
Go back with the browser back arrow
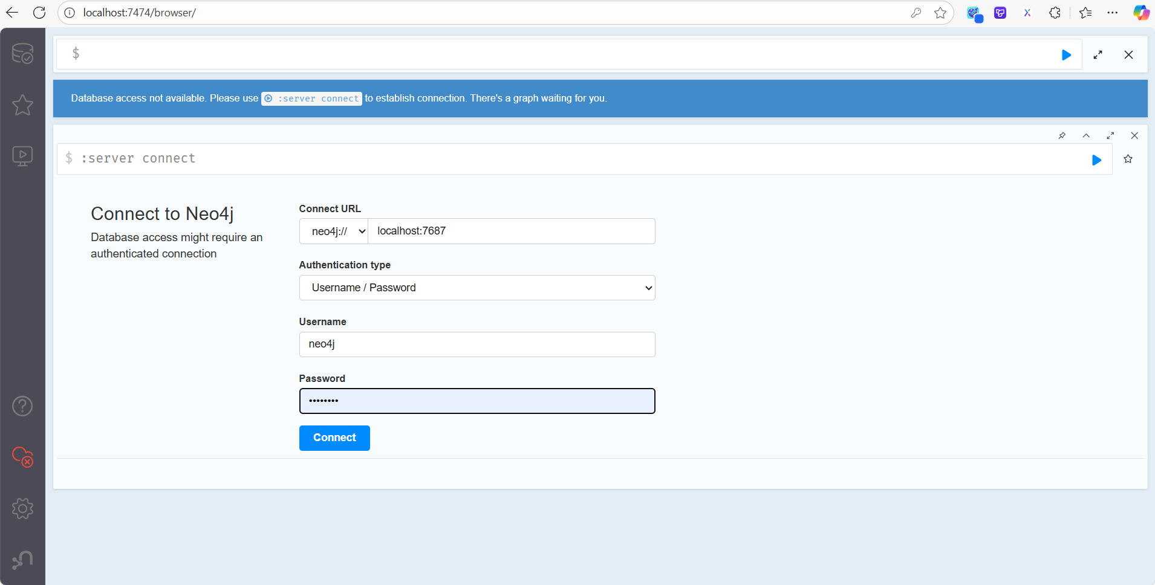click(12, 13)
